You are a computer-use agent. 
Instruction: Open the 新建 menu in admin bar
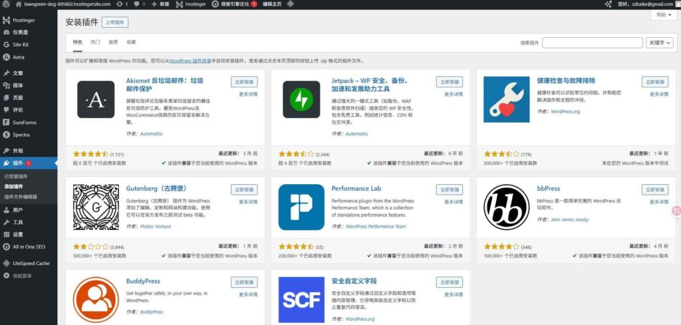[159, 4]
